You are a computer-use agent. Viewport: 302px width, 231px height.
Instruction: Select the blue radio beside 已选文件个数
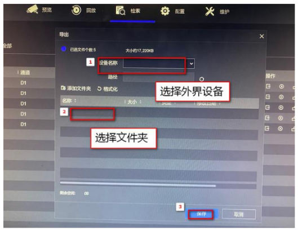click(63, 49)
